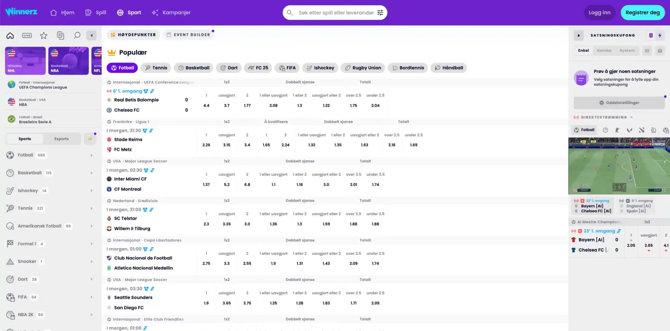Select the Enkel bet type
The height and width of the screenshot is (331, 670).
[583, 50]
